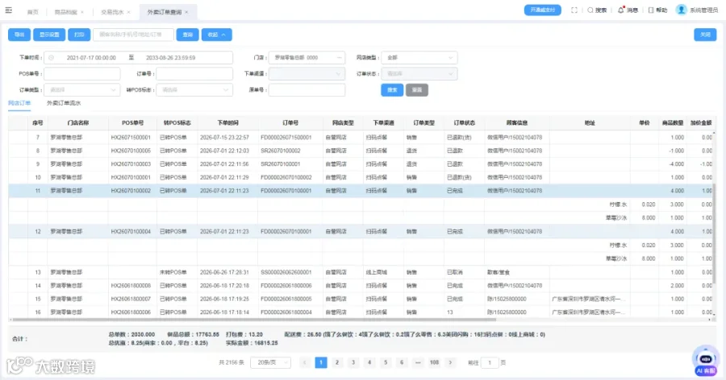Click the 开通威支付 button

tap(543, 10)
